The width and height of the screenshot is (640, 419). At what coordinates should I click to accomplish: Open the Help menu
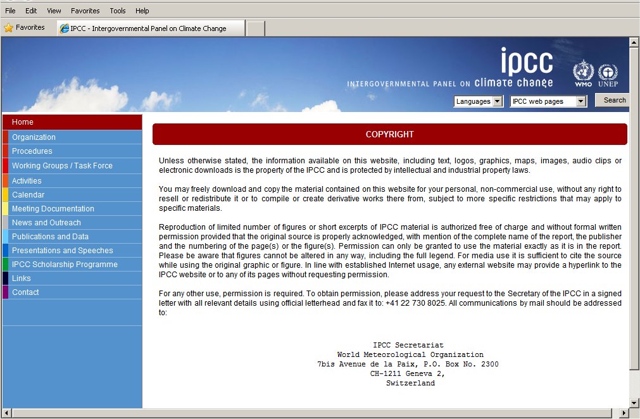pos(142,11)
